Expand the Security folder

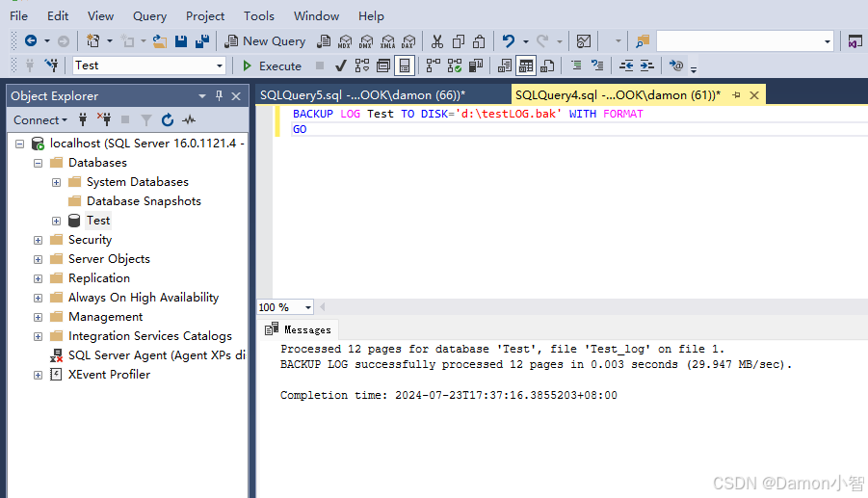tap(39, 240)
